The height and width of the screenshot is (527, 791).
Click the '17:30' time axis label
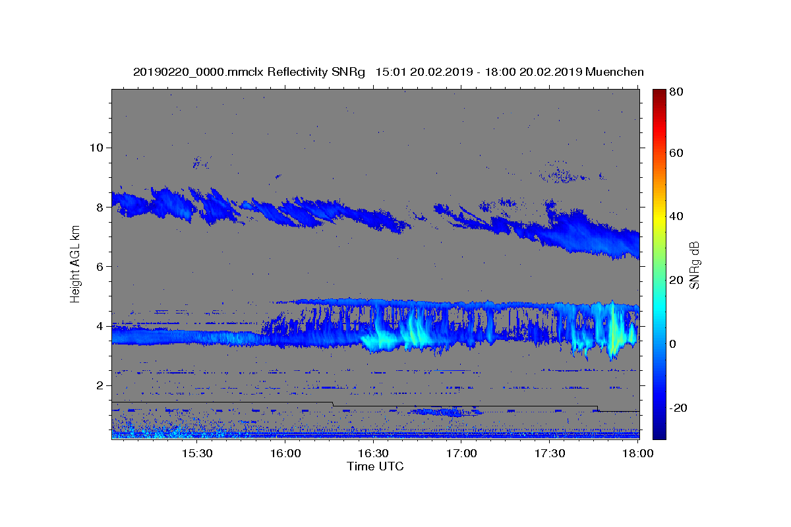[550, 454]
